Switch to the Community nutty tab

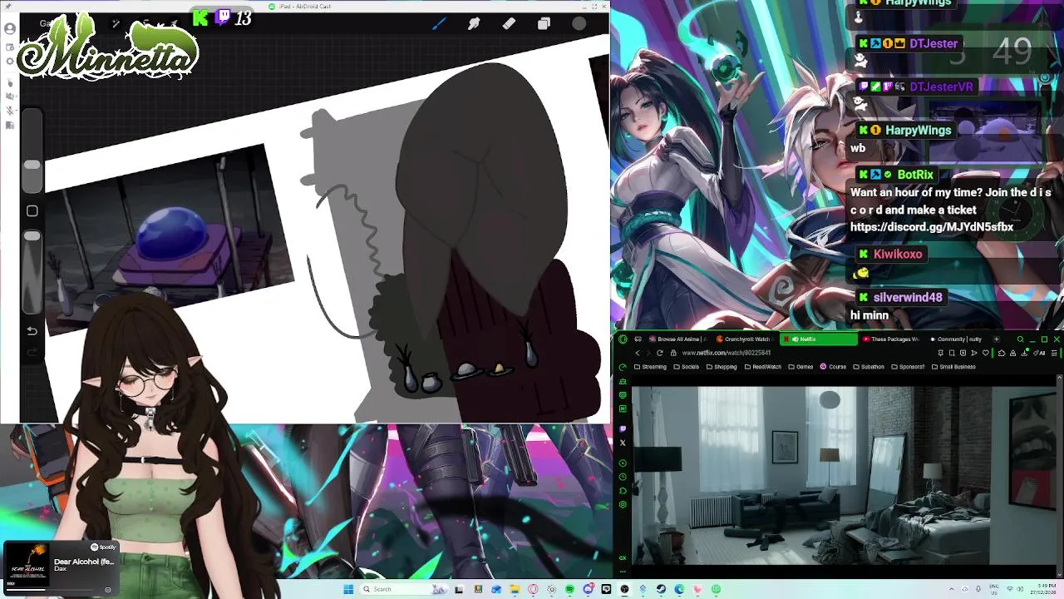point(956,339)
